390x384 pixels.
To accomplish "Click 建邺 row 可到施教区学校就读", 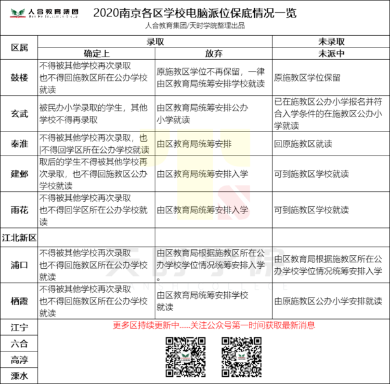I will point(331,174).
